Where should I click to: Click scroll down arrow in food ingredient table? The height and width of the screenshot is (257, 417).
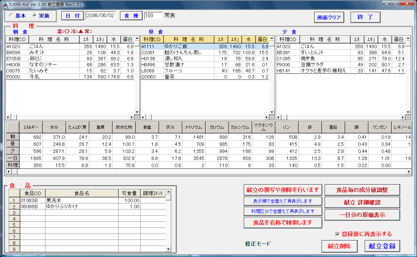[x=168, y=249]
